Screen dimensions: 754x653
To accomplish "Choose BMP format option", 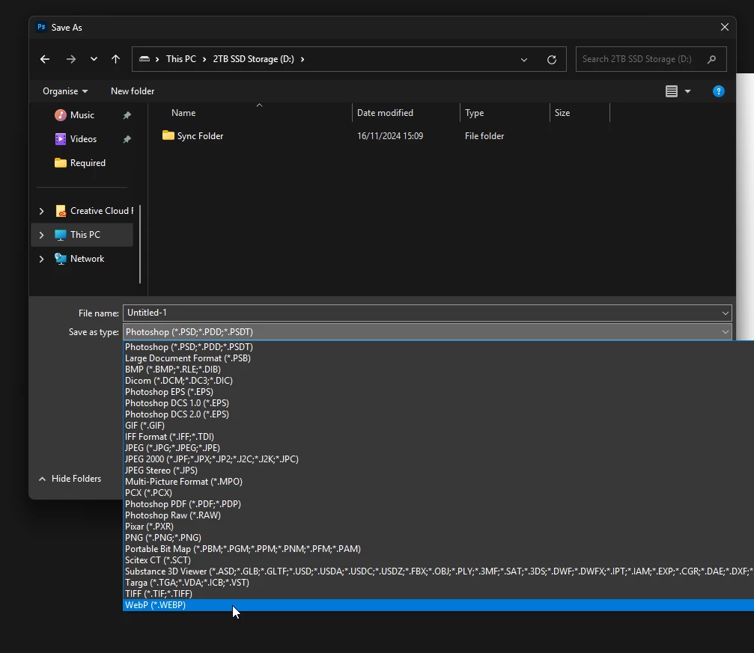I will (439, 370).
